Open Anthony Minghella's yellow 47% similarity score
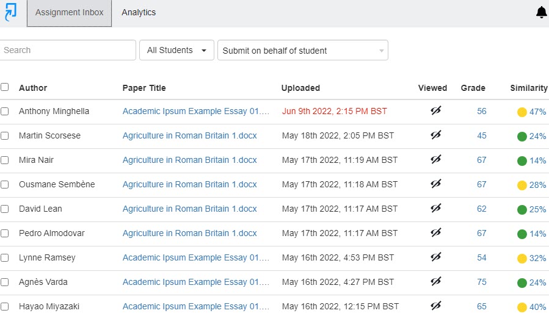 (531, 112)
